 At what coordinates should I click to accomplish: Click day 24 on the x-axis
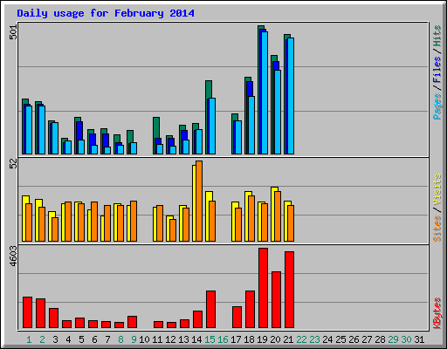327,339
